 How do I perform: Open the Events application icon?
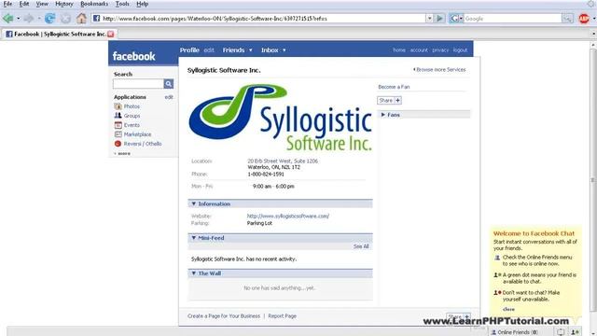(118, 125)
